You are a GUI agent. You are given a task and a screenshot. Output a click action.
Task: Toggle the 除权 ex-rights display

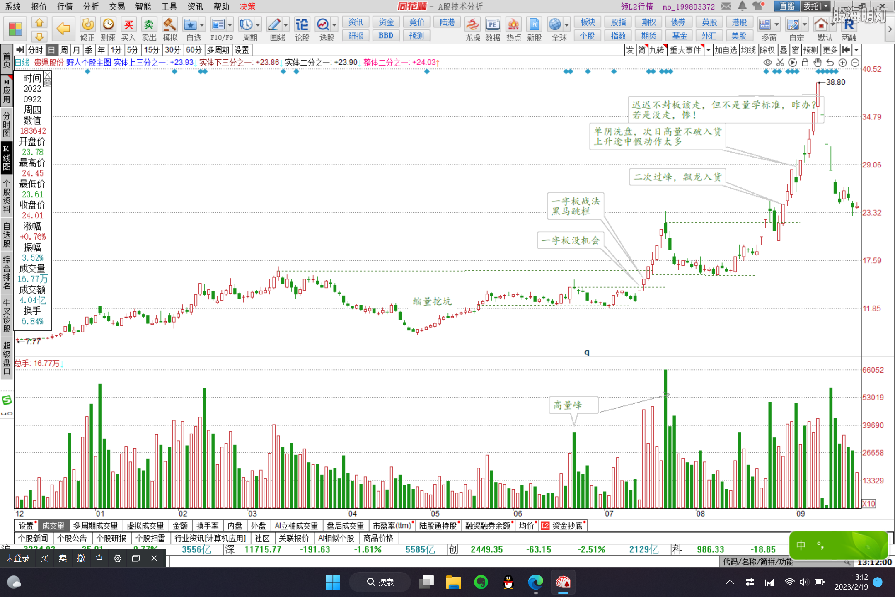tap(767, 50)
